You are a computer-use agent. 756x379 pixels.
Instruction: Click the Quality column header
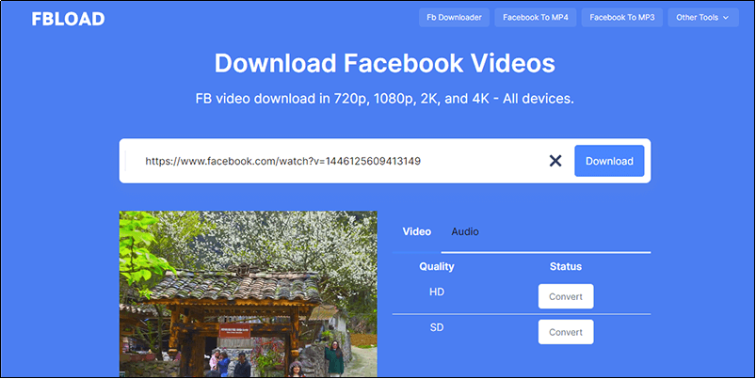(x=437, y=266)
